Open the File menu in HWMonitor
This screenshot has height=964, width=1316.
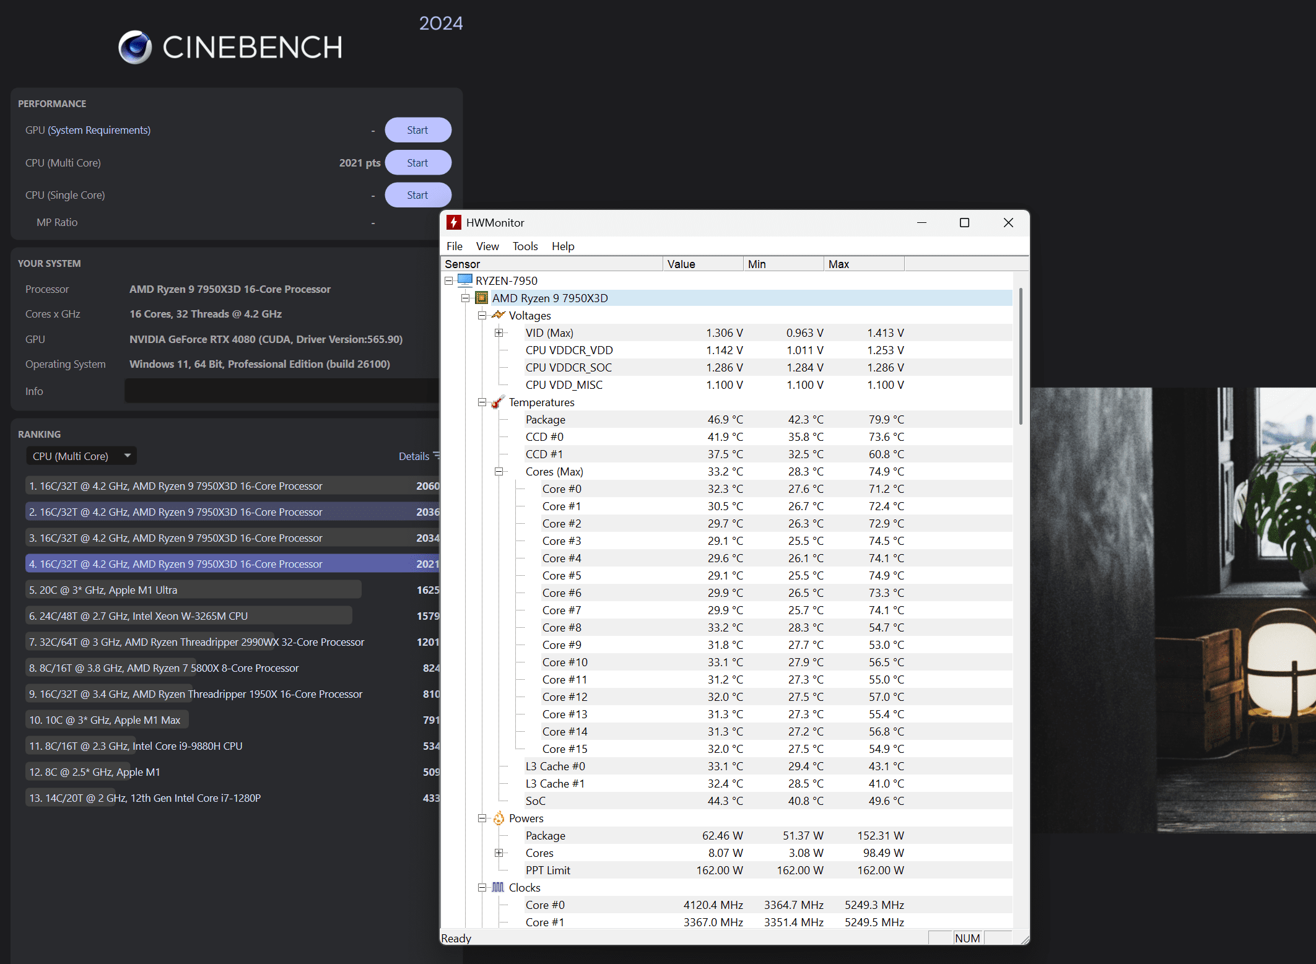coord(455,246)
